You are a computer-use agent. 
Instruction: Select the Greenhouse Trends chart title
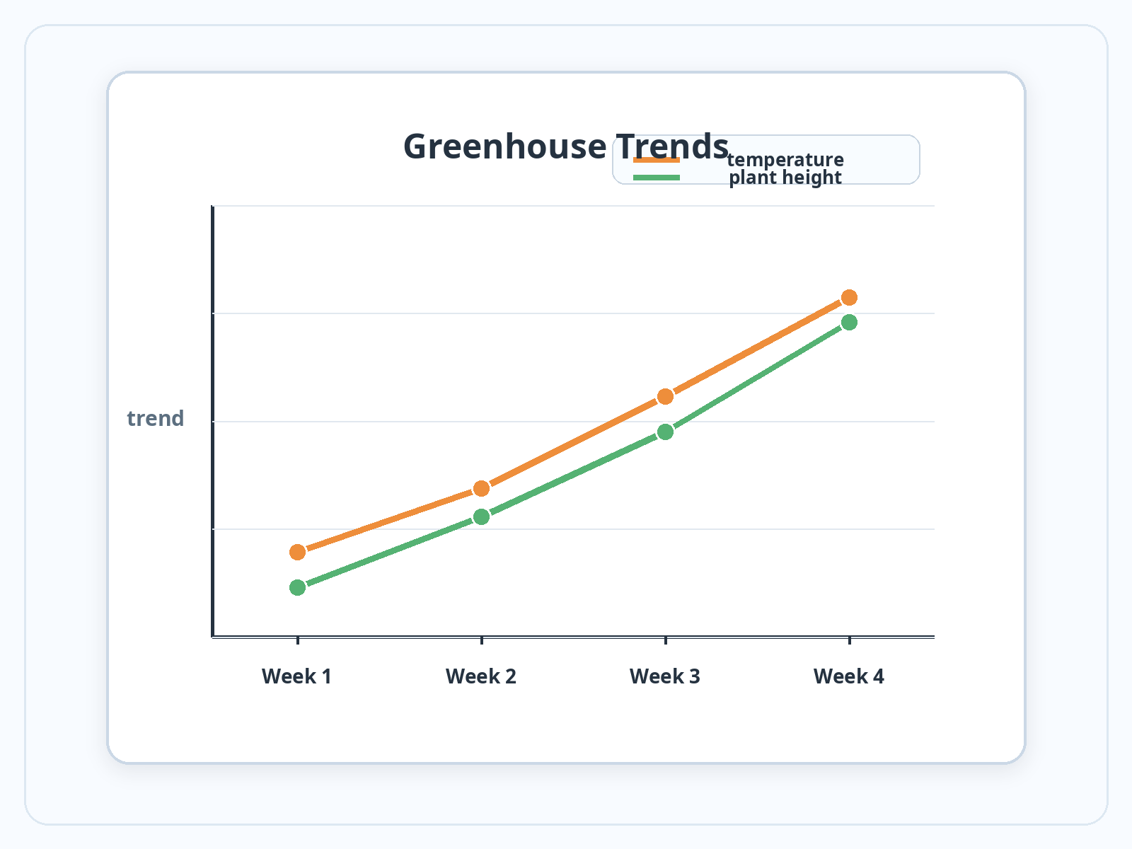click(x=566, y=147)
